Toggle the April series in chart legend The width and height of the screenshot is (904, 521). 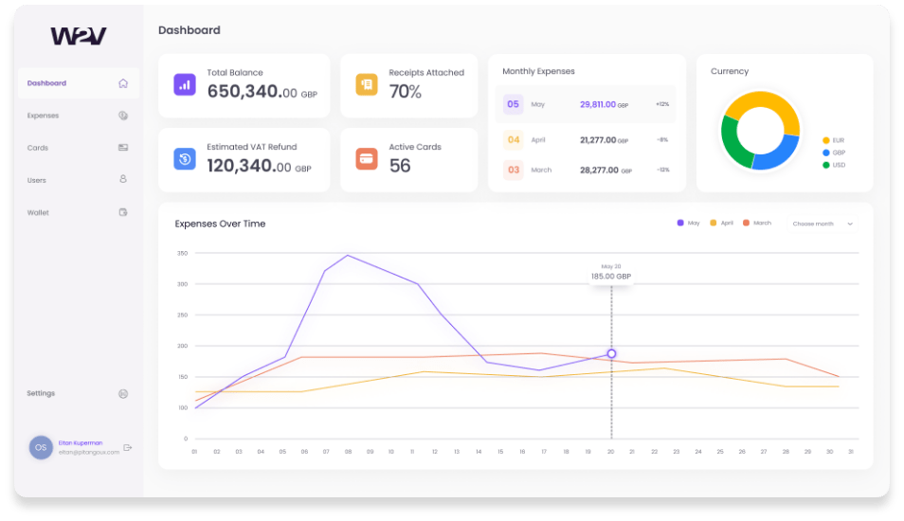tap(722, 223)
